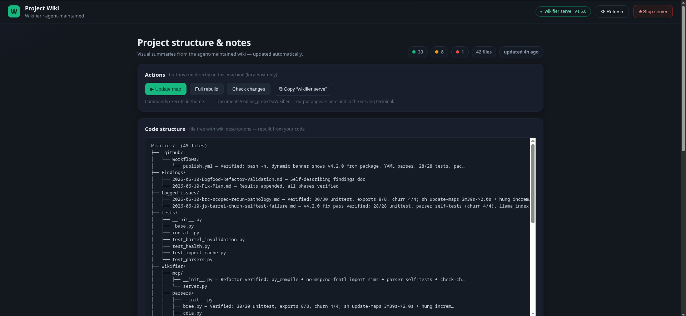Copy the "wikifier serve" command
The image size is (686, 316).
303,89
